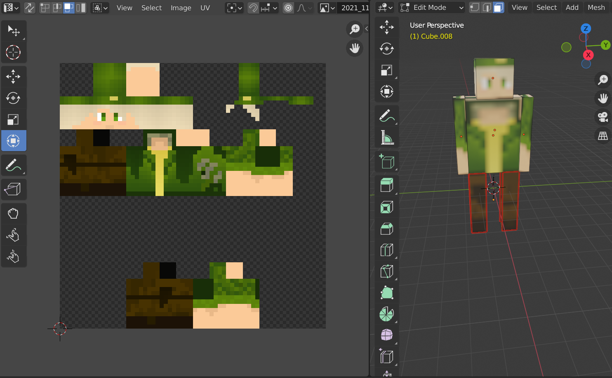Expand the pivot point dropdown in UV editor
Image resolution: width=612 pixels, height=378 pixels.
click(x=234, y=8)
